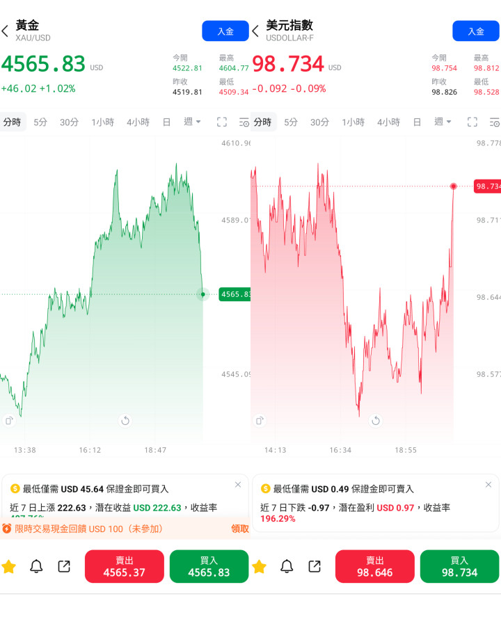
Task: Select 30分 timeframe on dollar index chart
Action: (x=319, y=122)
